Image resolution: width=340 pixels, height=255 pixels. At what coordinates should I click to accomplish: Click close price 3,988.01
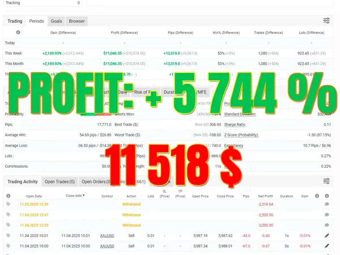[x=226, y=246]
